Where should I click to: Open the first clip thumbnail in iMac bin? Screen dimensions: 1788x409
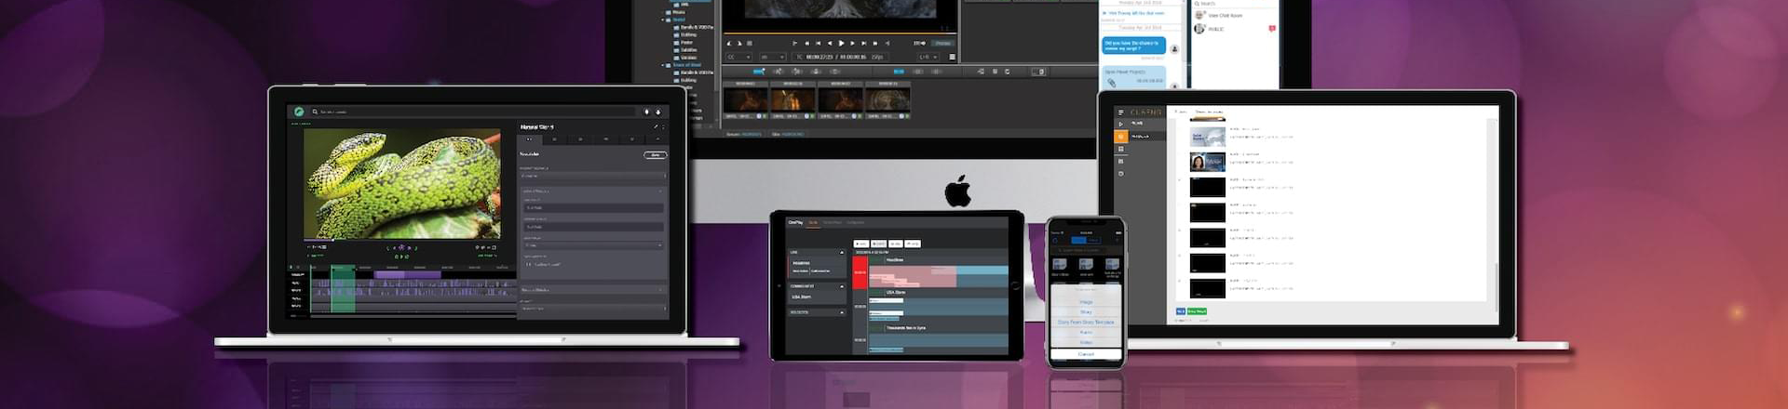(746, 100)
